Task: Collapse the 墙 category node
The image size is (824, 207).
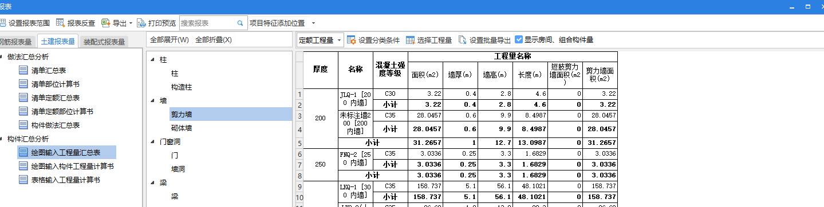Action: point(152,100)
